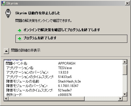Click the Skyrim window title text

12,3
